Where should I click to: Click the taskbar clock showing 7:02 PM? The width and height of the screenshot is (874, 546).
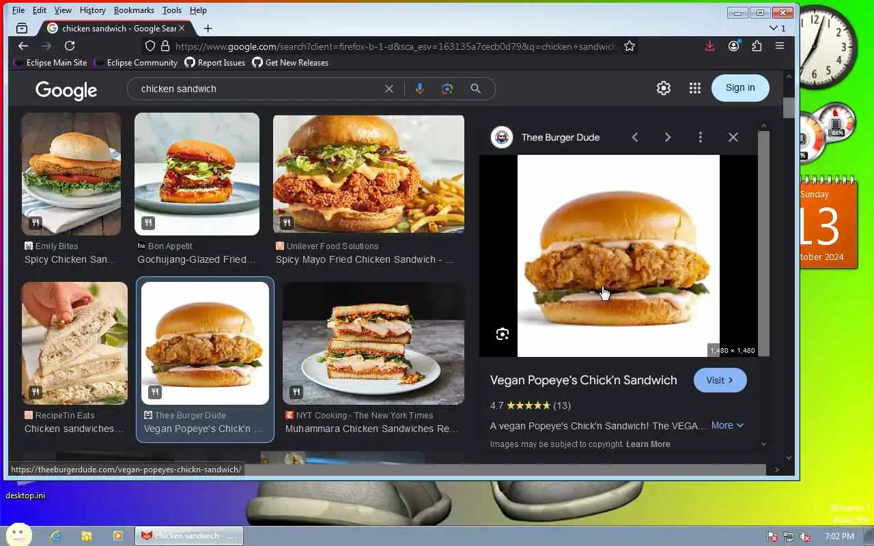point(839,536)
